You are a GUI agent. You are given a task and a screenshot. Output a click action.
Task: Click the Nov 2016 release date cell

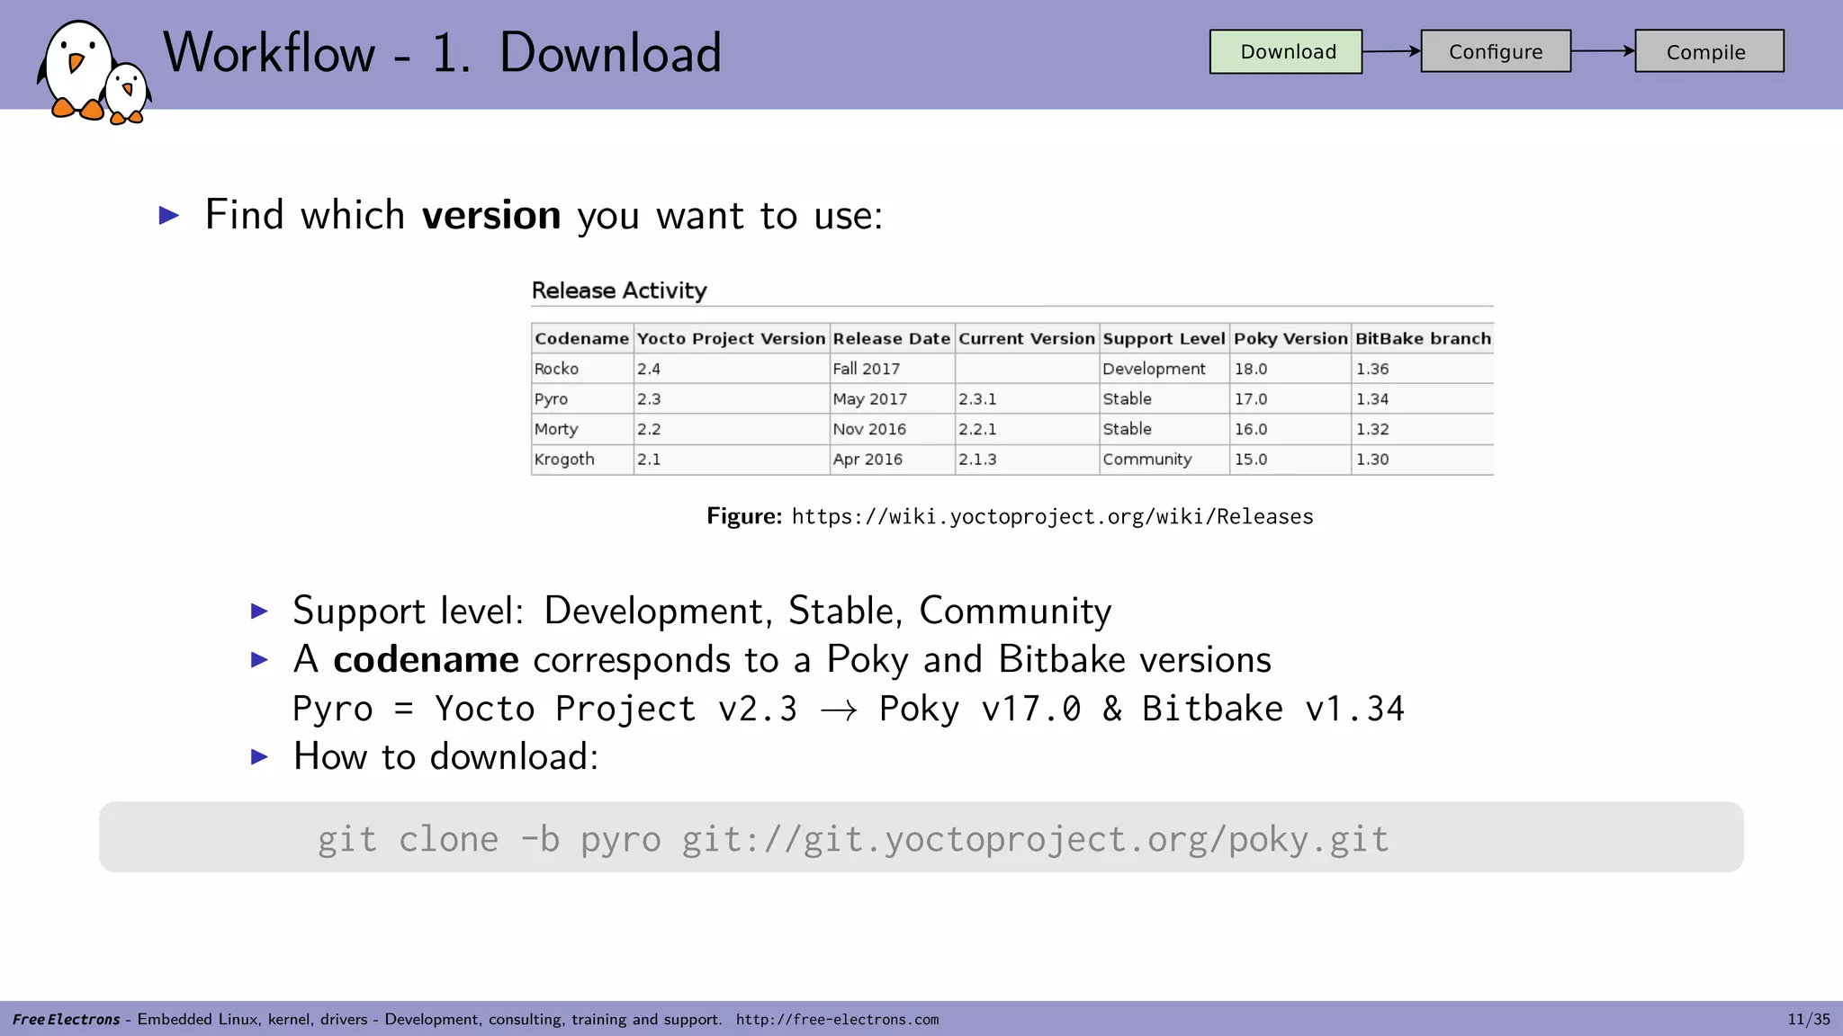click(x=891, y=429)
